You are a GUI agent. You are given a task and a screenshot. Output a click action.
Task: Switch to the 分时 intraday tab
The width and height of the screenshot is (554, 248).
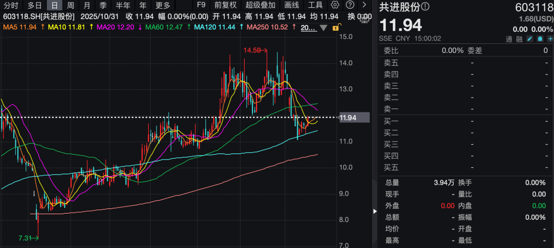[10, 5]
